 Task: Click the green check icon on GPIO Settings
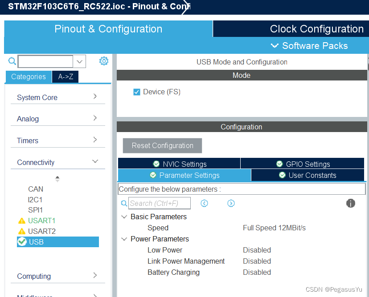point(279,164)
